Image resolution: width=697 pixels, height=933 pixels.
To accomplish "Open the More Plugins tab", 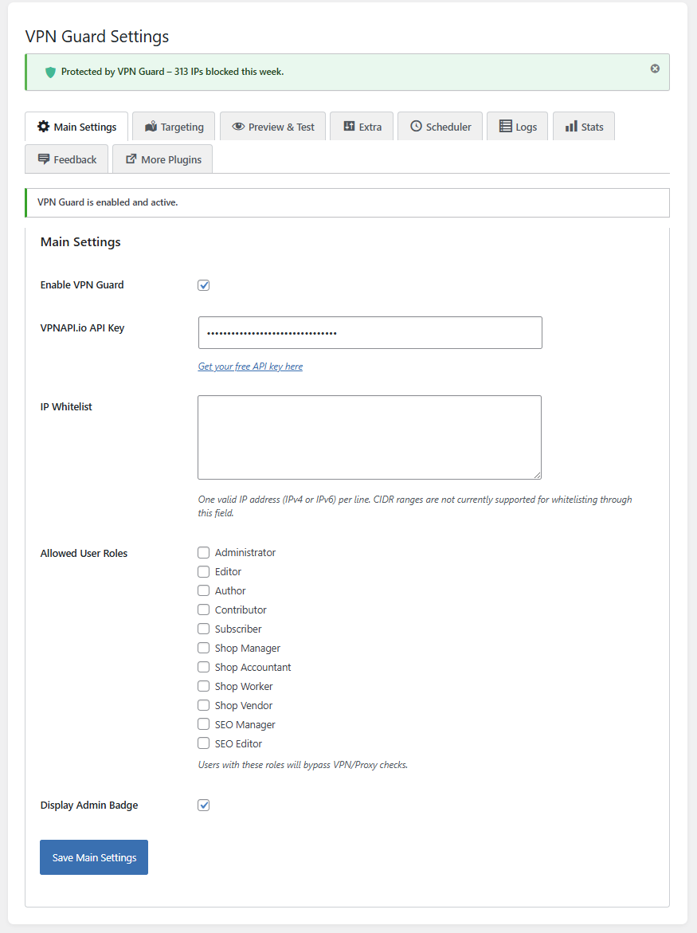I will tap(163, 159).
